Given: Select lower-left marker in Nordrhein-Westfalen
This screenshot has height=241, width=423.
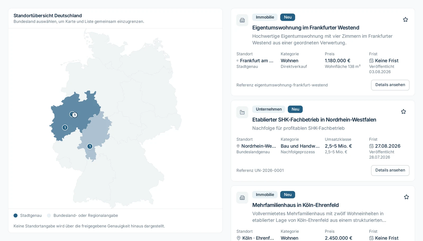Looking at the screenshot, I should 65,127.
